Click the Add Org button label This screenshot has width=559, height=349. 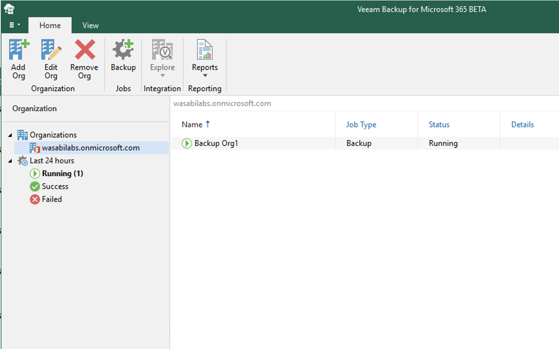pos(18,71)
